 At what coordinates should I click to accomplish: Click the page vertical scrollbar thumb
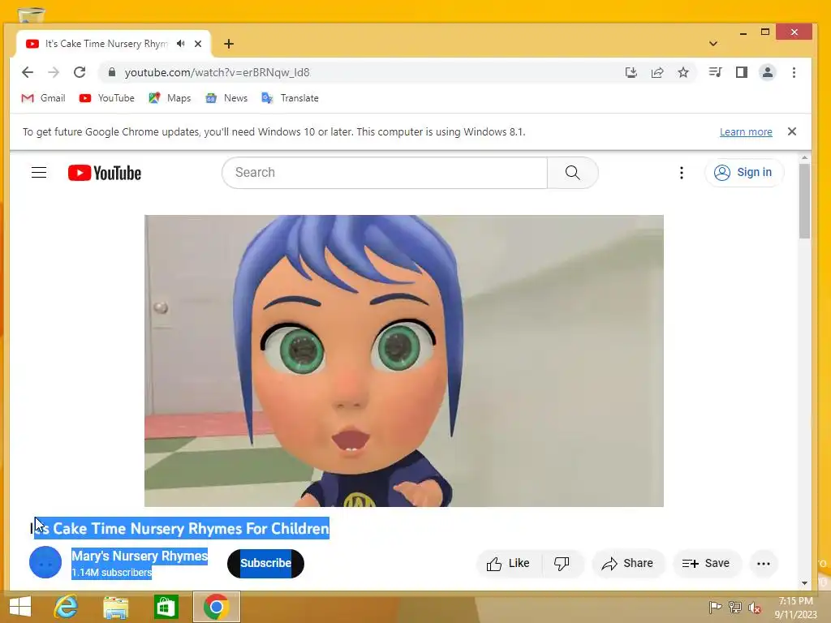pos(804,201)
